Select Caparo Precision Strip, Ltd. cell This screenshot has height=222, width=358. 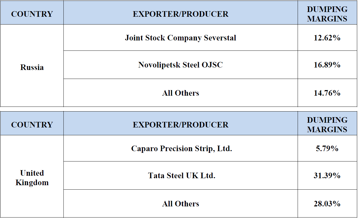tap(181, 149)
